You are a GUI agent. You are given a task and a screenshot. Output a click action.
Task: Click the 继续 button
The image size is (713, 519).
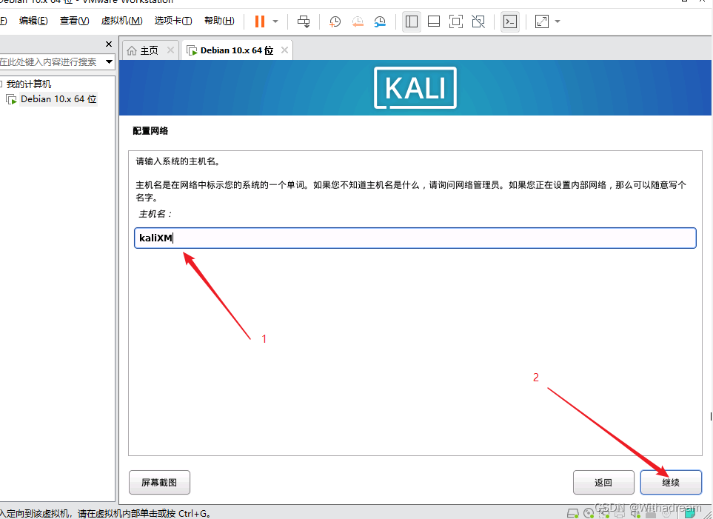pyautogui.click(x=671, y=482)
